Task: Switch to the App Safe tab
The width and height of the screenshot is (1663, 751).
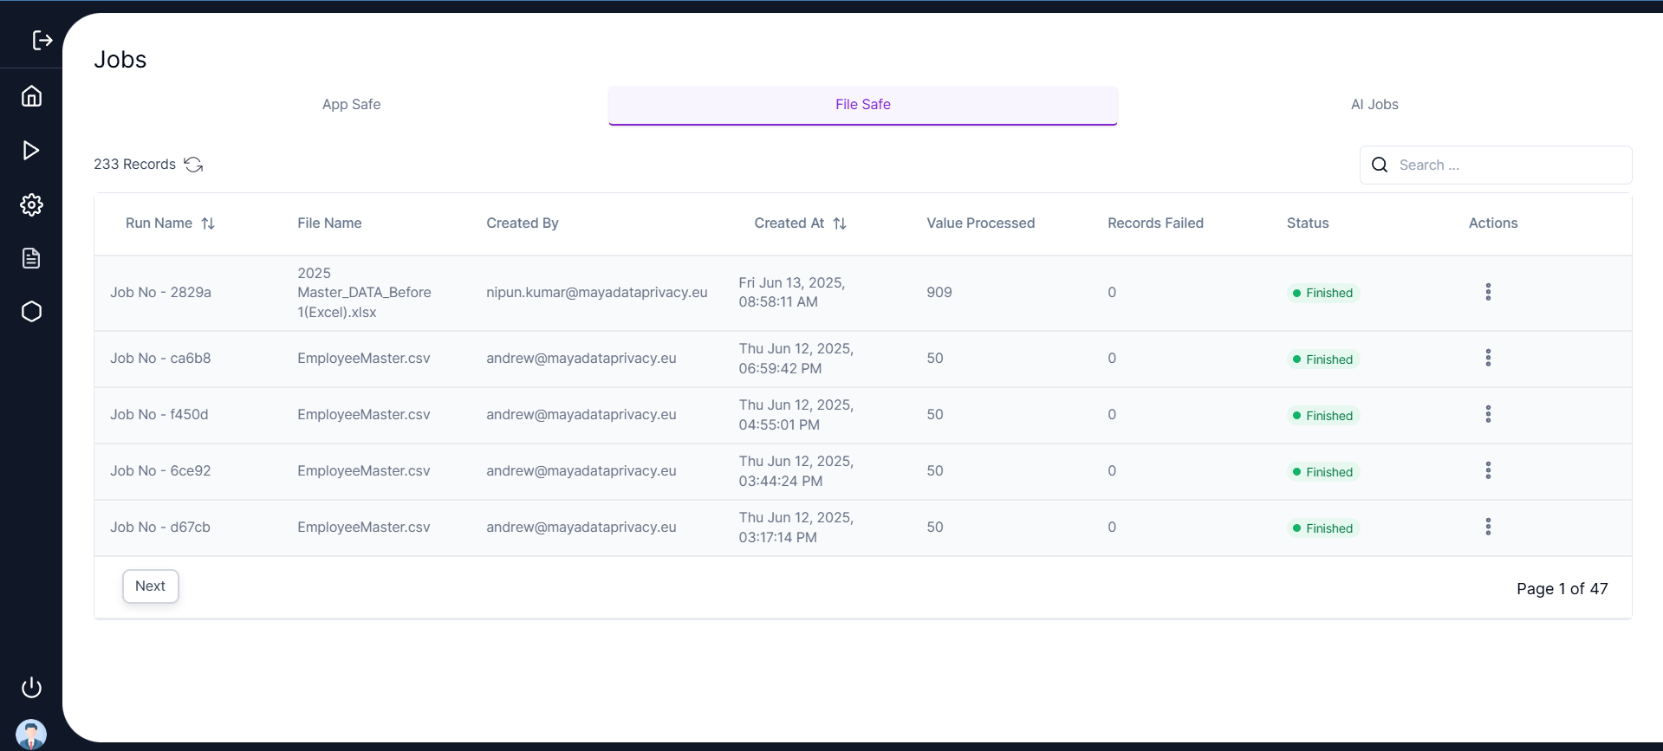Action: pos(351,105)
